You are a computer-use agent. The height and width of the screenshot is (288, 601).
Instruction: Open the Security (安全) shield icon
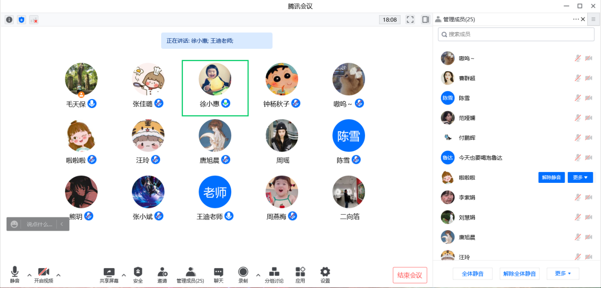(x=138, y=272)
